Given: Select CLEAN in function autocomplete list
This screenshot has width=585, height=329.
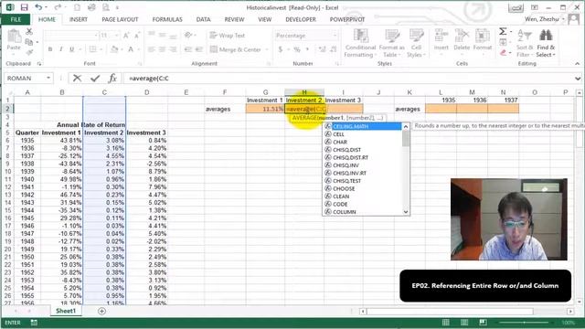Looking at the screenshot, I should pos(341,196).
